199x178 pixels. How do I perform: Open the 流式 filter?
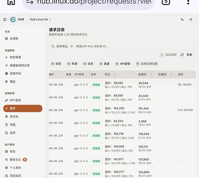(x=88, y=64)
